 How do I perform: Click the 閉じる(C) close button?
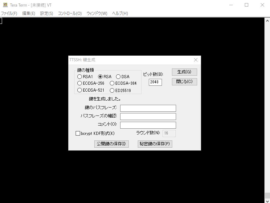[184, 82]
